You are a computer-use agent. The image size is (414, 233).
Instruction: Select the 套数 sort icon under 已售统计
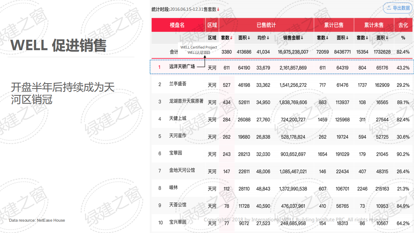(x=231, y=38)
